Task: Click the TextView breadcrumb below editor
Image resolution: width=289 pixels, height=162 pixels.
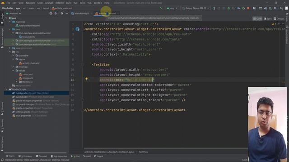Action: [144, 152]
